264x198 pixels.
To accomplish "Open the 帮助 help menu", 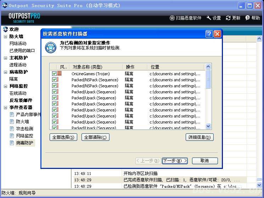I will [x=253, y=18].
